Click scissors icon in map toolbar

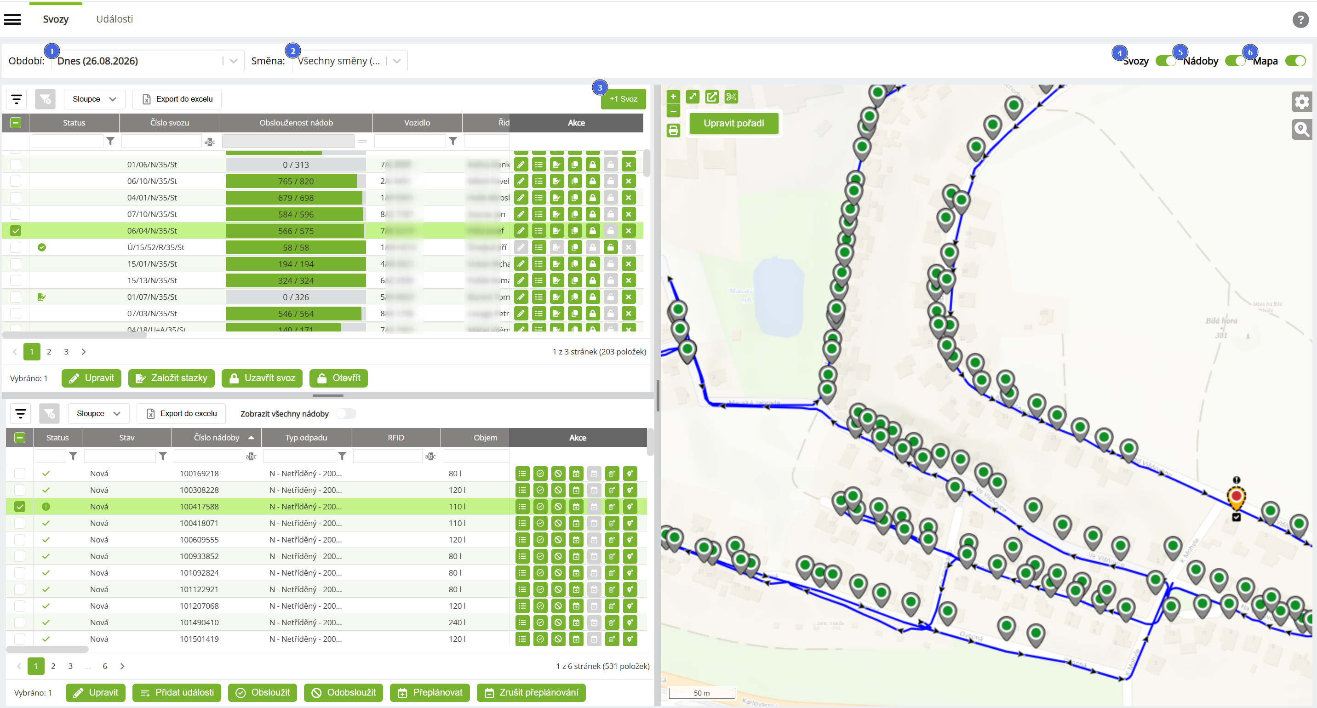point(731,97)
